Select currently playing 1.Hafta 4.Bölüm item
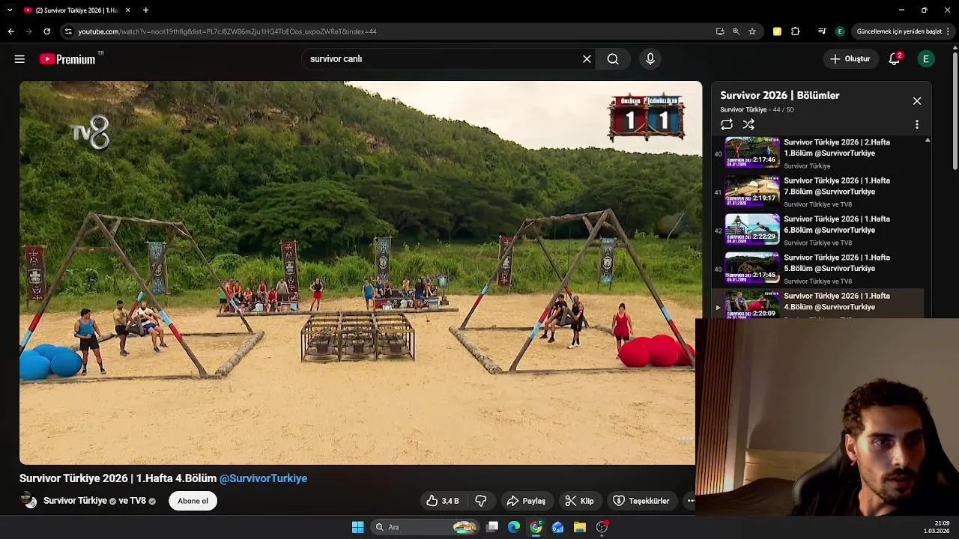Viewport: 959px width, 539px height. pos(818,304)
